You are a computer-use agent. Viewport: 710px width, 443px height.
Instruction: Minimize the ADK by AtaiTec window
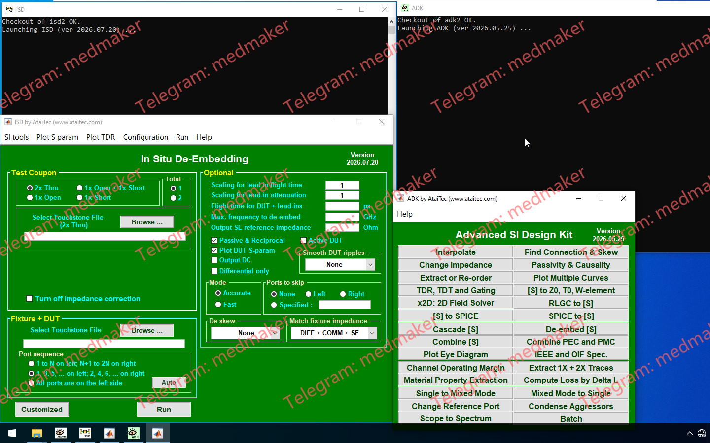click(579, 198)
